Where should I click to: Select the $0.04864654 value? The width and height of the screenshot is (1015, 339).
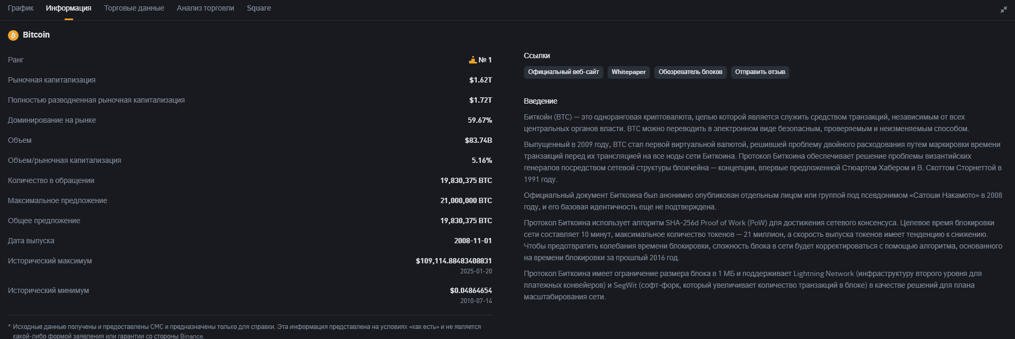(x=471, y=290)
